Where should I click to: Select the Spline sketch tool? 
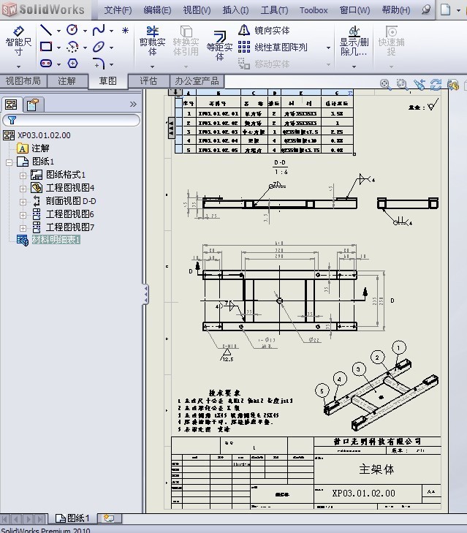click(99, 30)
